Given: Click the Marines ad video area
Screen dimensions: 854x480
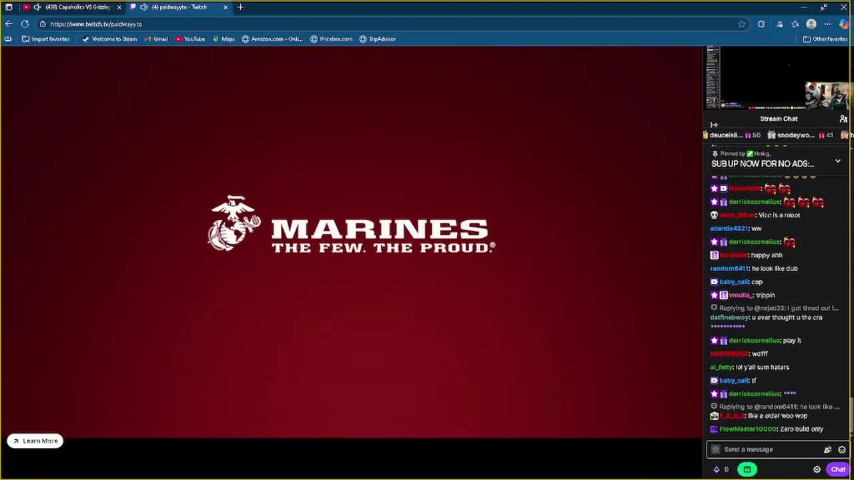Looking at the screenshot, I should coord(352,242).
